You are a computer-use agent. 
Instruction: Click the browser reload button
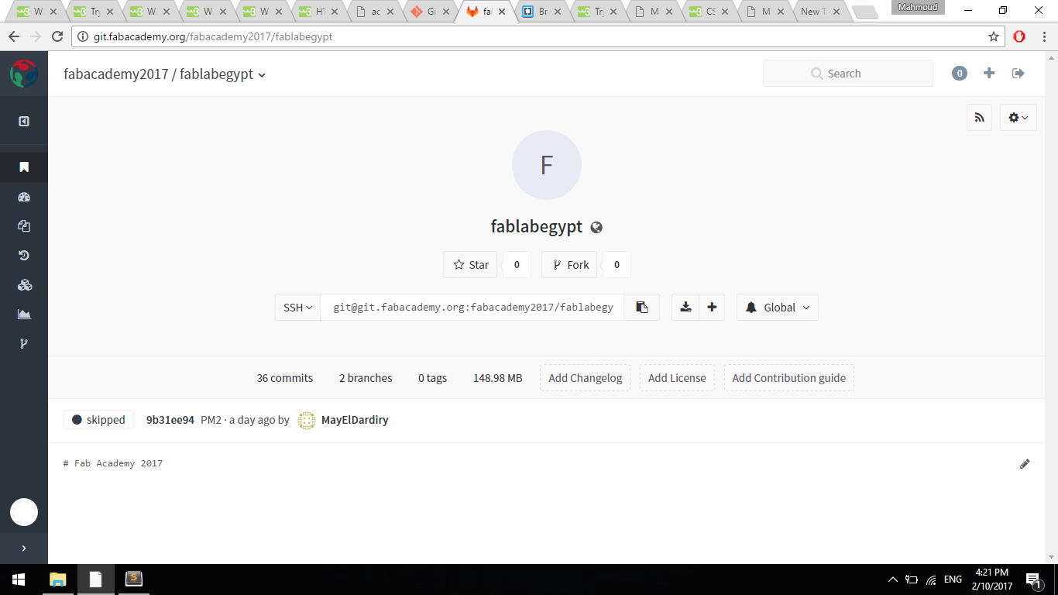57,36
